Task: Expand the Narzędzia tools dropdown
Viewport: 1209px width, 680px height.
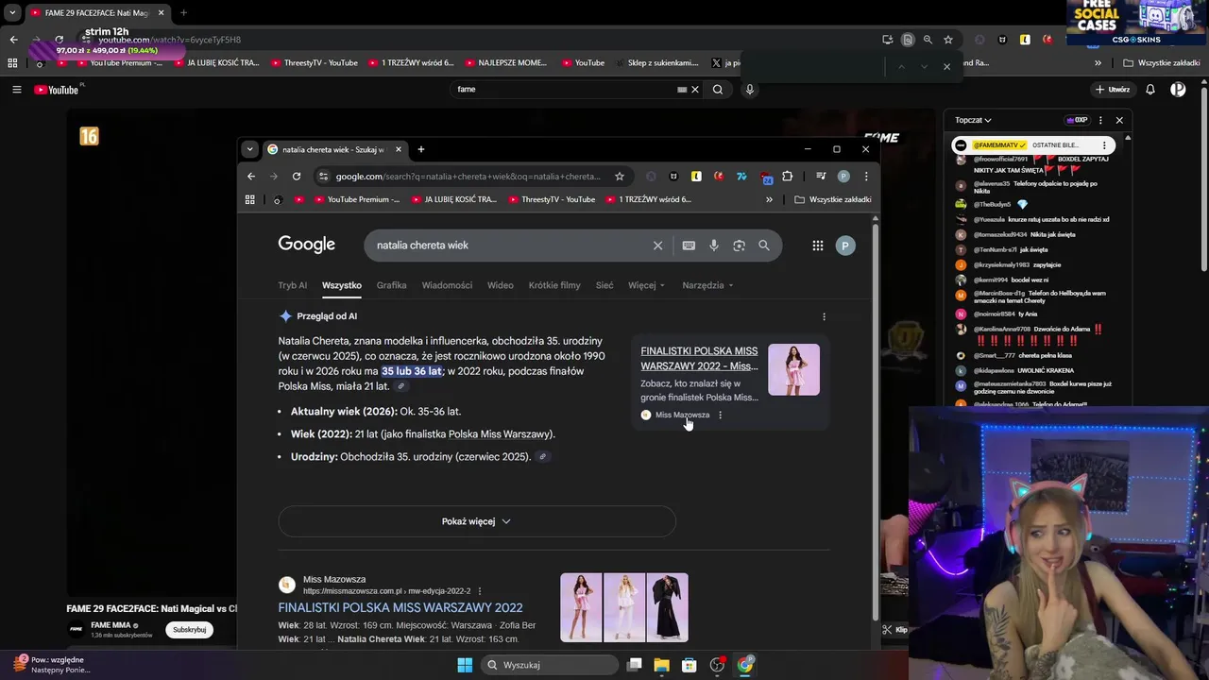Action: tap(708, 285)
